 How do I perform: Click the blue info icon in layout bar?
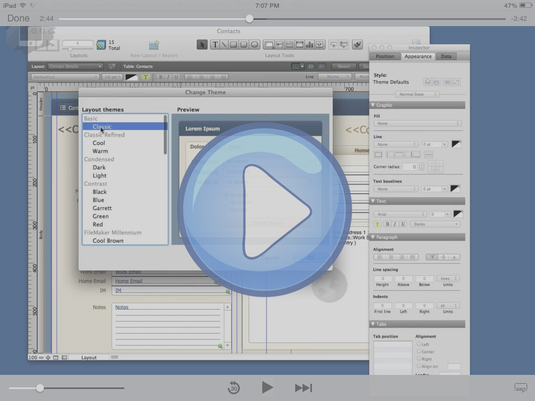[311, 66]
